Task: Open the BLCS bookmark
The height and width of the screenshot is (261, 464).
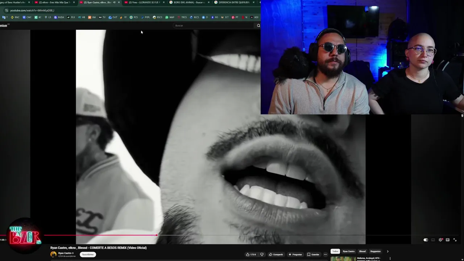Action: pos(195,17)
